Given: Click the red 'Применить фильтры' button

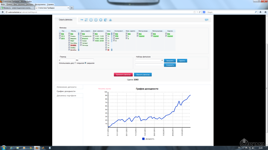Looking at the screenshot, I should click(x=123, y=74).
